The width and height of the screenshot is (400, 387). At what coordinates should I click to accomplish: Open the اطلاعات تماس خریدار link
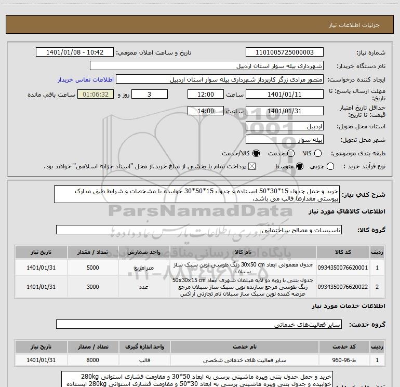[86, 79]
